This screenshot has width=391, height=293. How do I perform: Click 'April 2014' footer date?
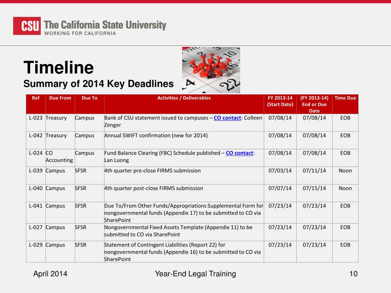[x=50, y=274]
